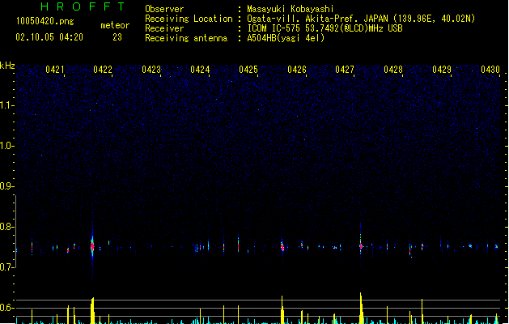
Task: Click the 0421 time axis marker
Action: pos(54,70)
